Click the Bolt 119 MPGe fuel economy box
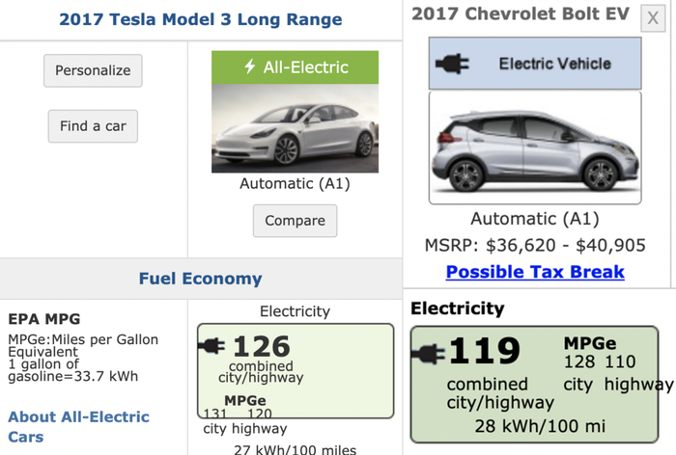This screenshot has height=455, width=676. point(541,384)
